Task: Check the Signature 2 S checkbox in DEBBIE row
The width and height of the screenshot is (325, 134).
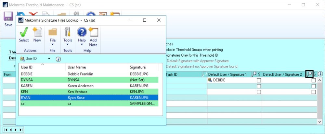Action: click(314, 80)
